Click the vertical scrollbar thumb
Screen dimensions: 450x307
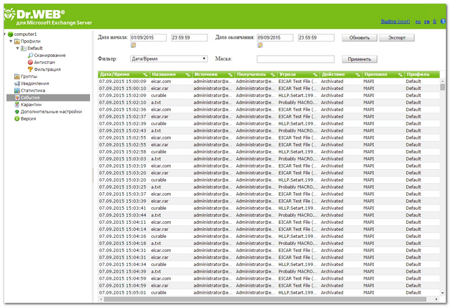coord(442,87)
